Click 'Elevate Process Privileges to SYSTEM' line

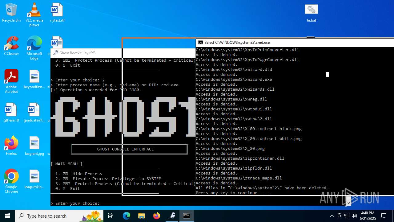[x=108, y=179]
